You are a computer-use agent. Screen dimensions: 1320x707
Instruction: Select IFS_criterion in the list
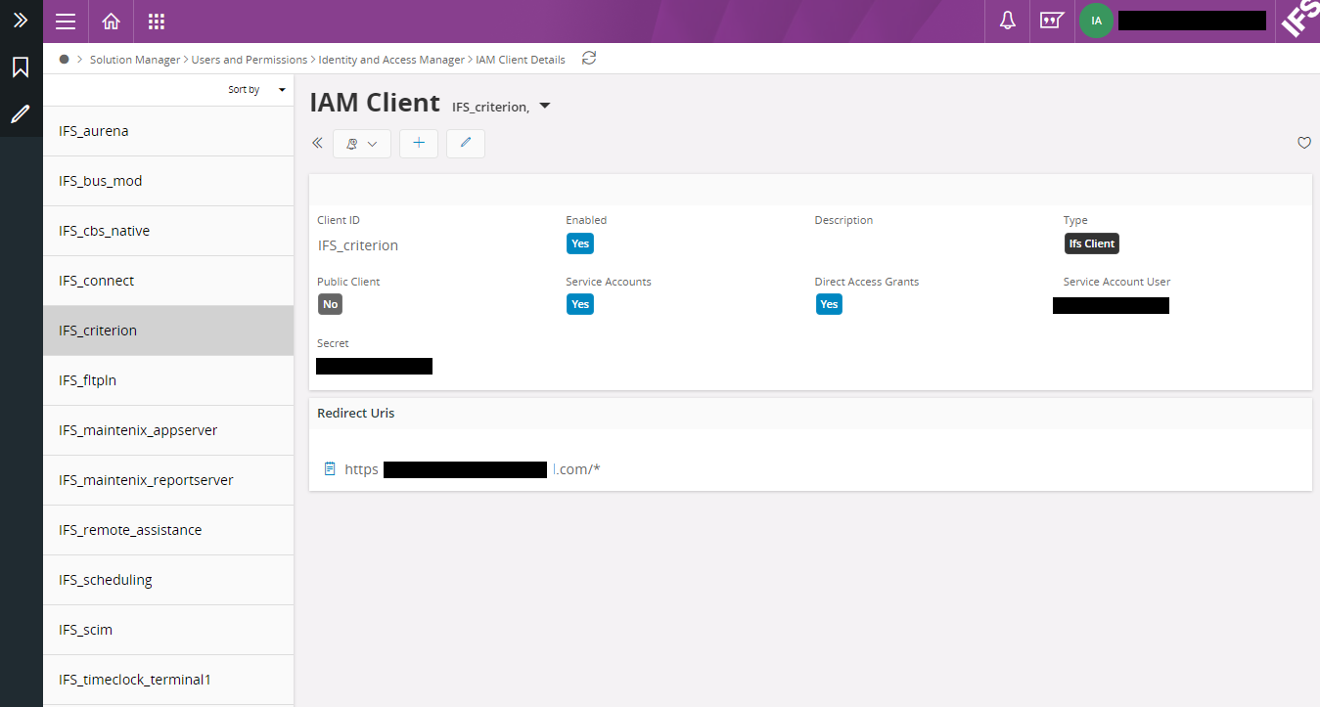pyautogui.click(x=168, y=331)
